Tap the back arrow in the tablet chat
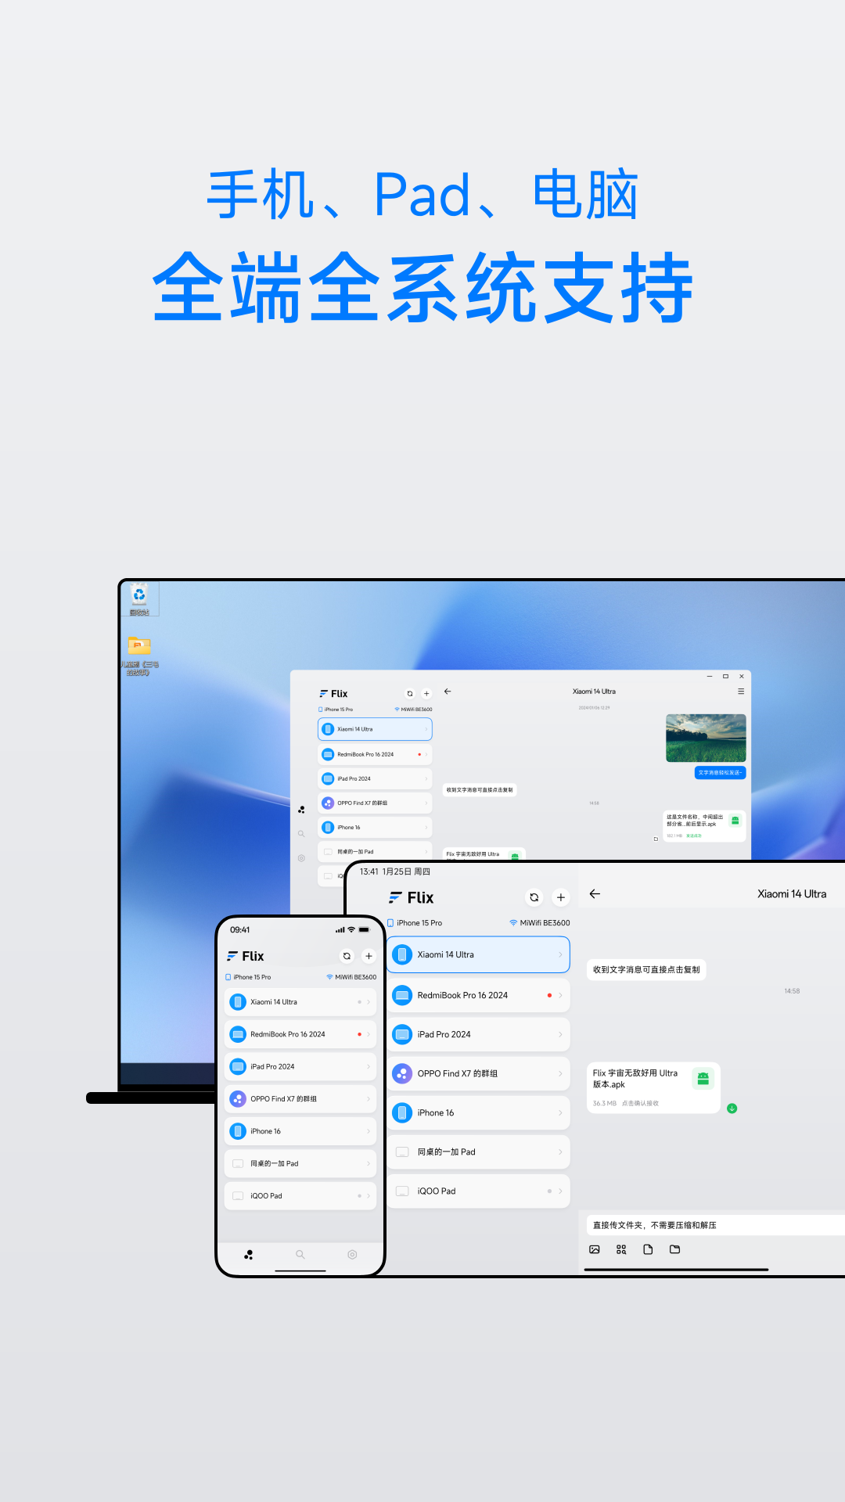Image resolution: width=845 pixels, height=1502 pixels. point(595,893)
